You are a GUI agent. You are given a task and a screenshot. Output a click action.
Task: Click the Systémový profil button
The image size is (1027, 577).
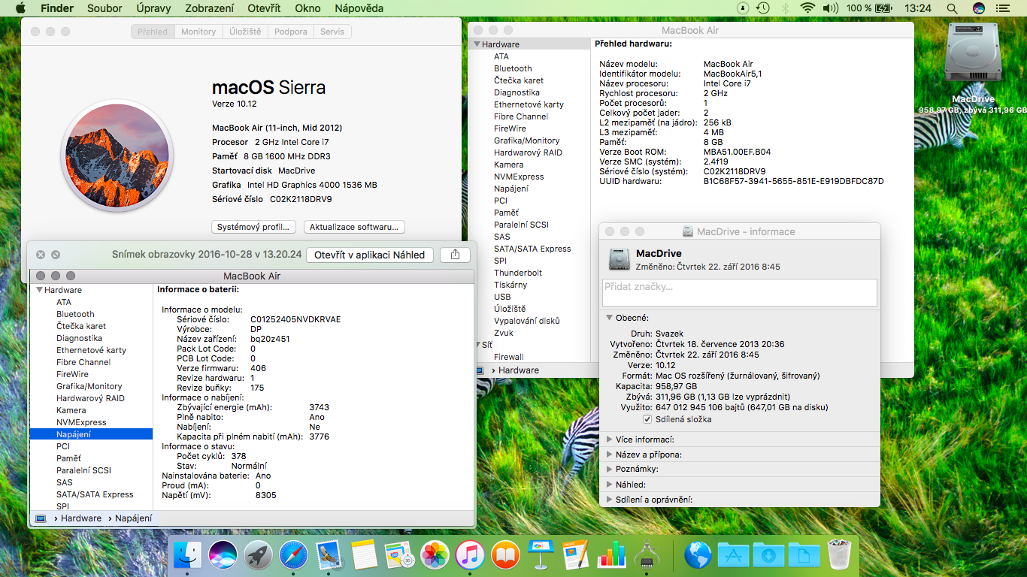254,227
